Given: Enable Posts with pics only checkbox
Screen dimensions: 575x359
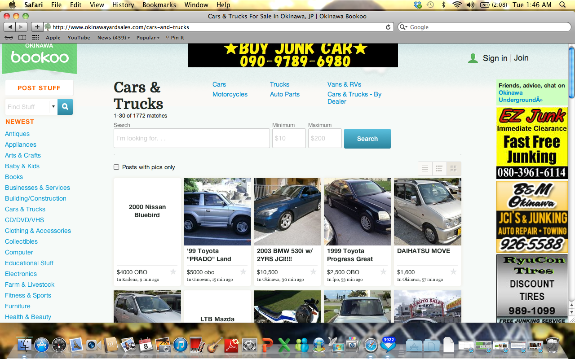Looking at the screenshot, I should click(x=116, y=167).
